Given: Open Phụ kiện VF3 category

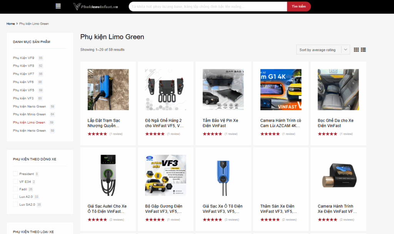Looking at the screenshot, I should [23, 98].
